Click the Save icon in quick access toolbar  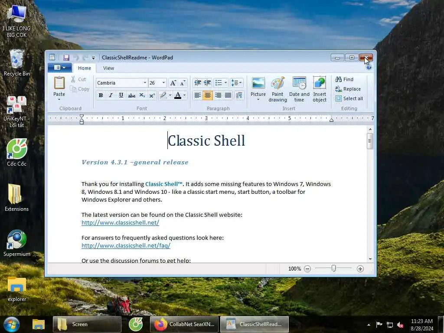tap(66, 58)
